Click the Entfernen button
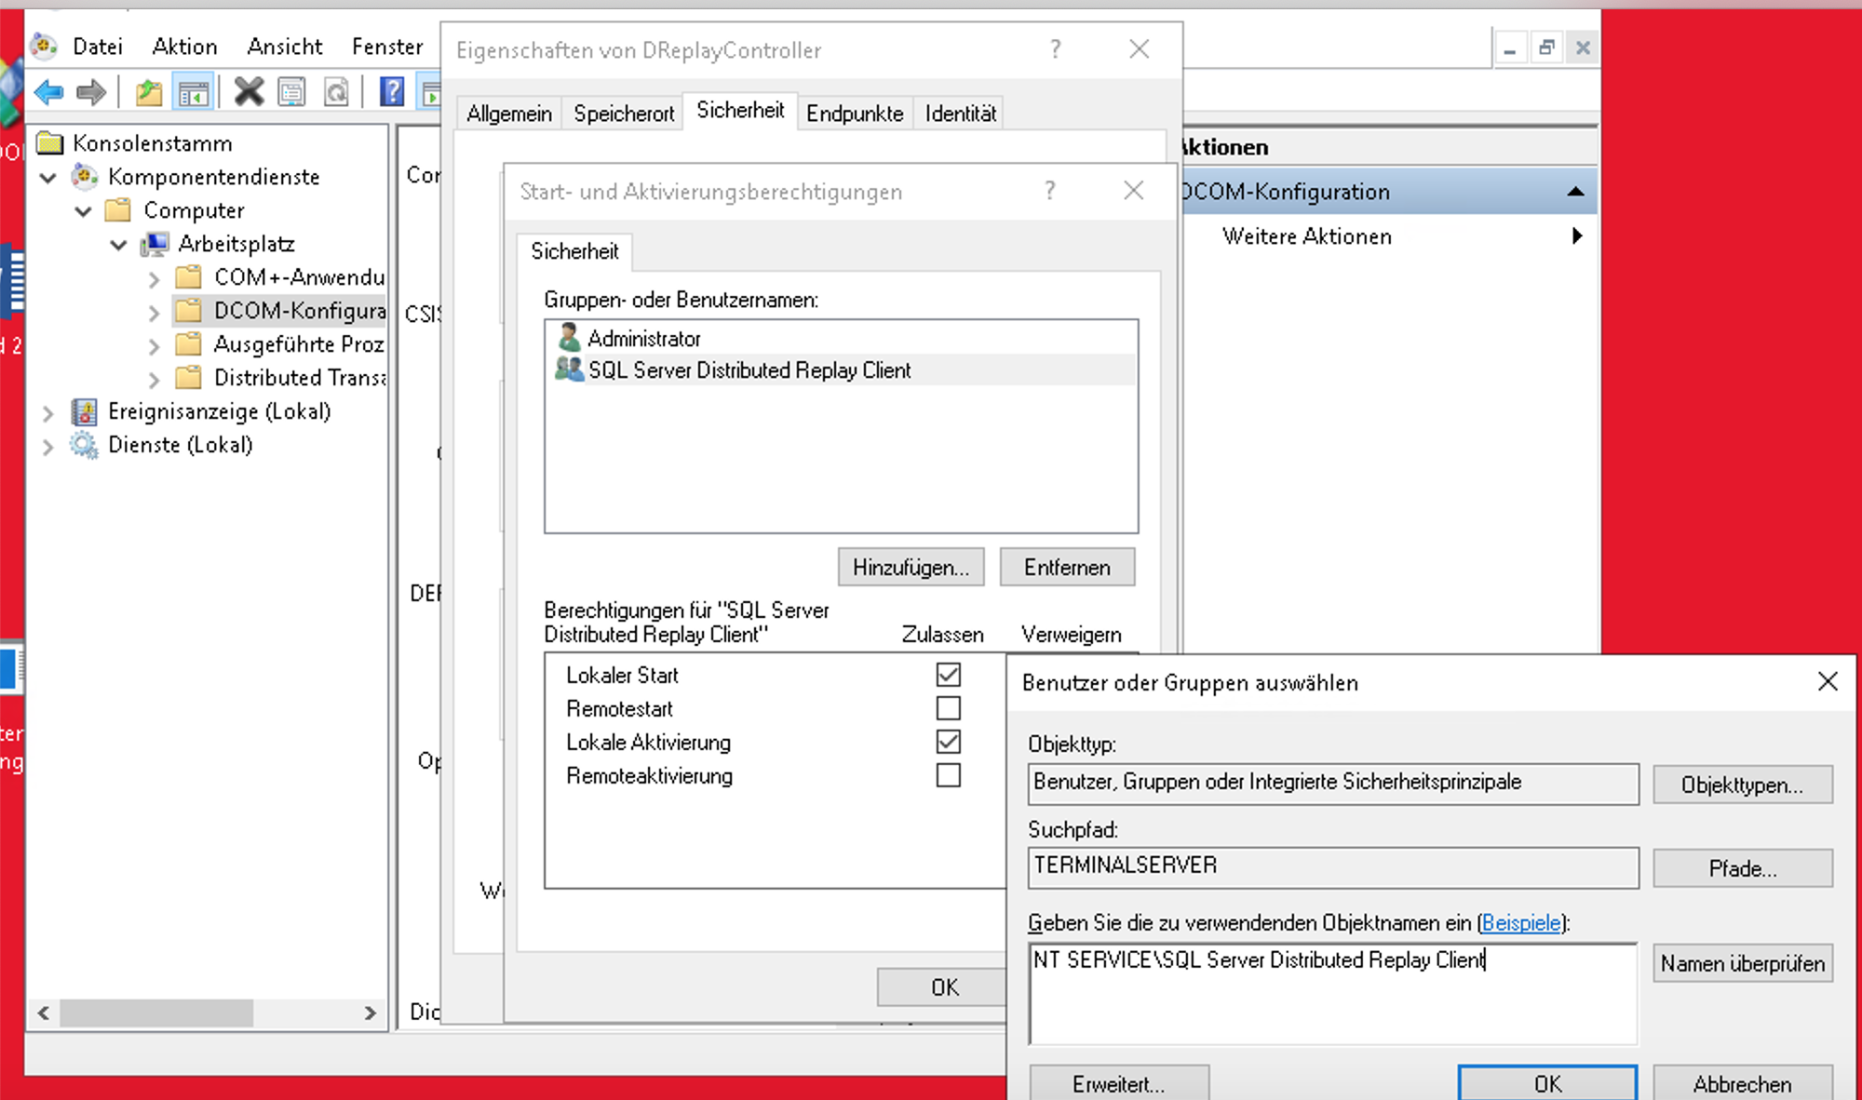The image size is (1862, 1100). pyautogui.click(x=1067, y=567)
